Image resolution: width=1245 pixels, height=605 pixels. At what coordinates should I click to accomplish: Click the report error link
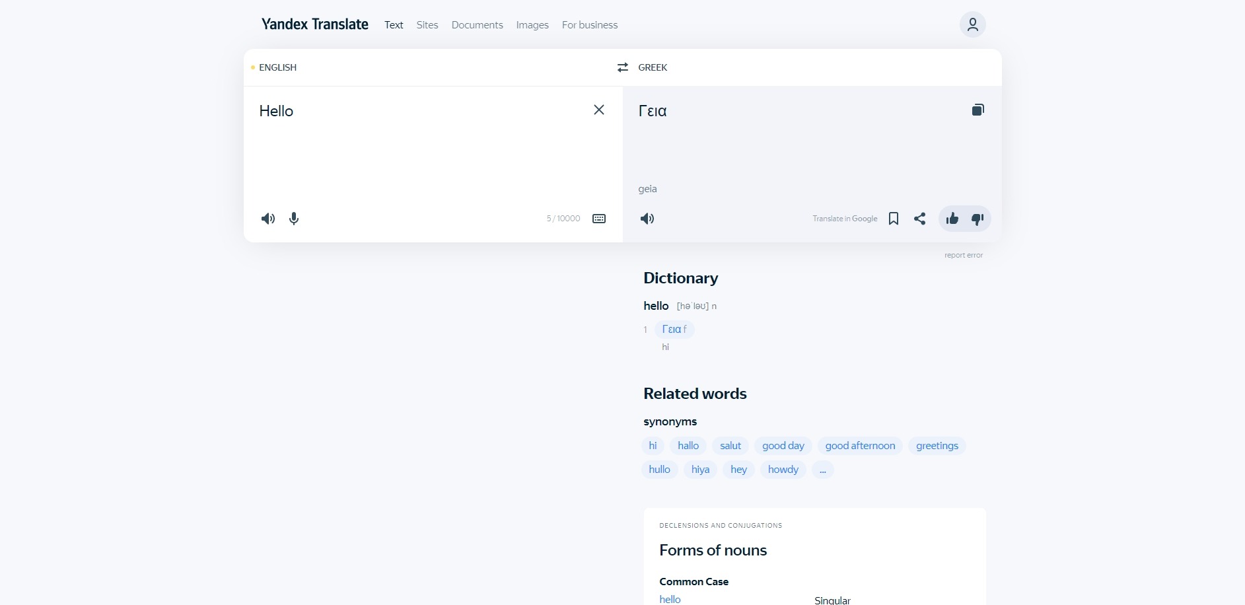[963, 255]
